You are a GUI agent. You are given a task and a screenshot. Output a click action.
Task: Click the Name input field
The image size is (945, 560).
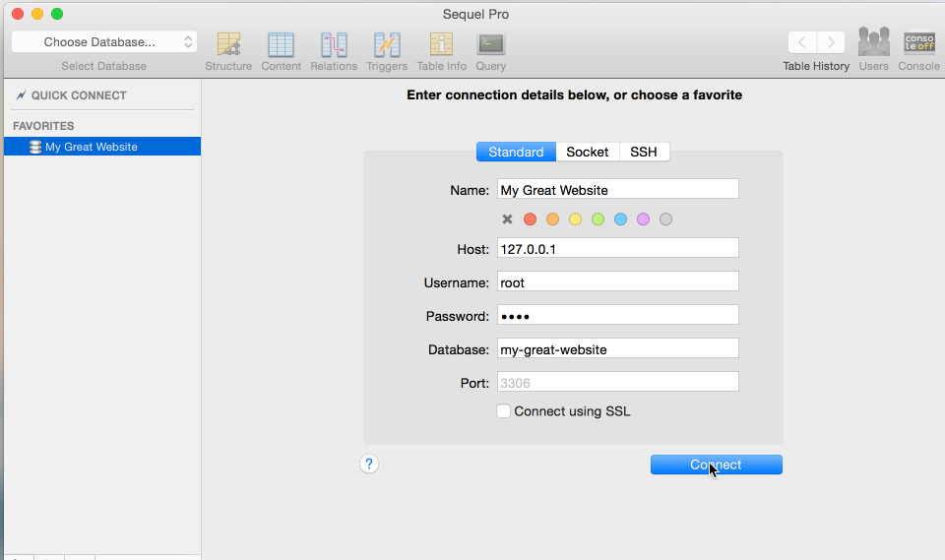point(618,189)
